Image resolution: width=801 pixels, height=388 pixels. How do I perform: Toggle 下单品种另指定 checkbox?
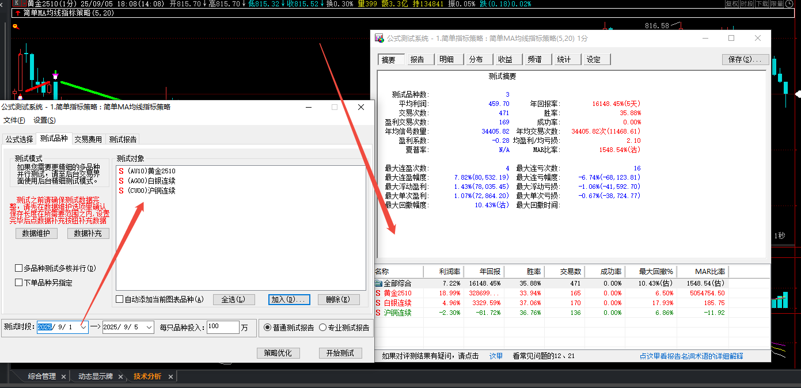[x=19, y=283]
